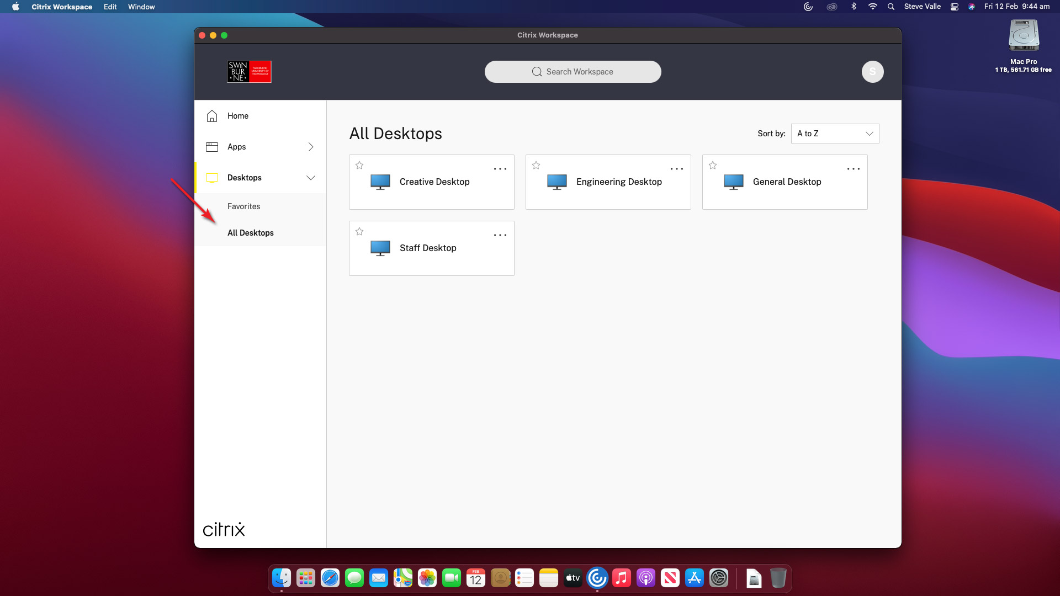Viewport: 1060px width, 596px height.
Task: Collapse the Desktops sidebar section
Action: click(311, 178)
